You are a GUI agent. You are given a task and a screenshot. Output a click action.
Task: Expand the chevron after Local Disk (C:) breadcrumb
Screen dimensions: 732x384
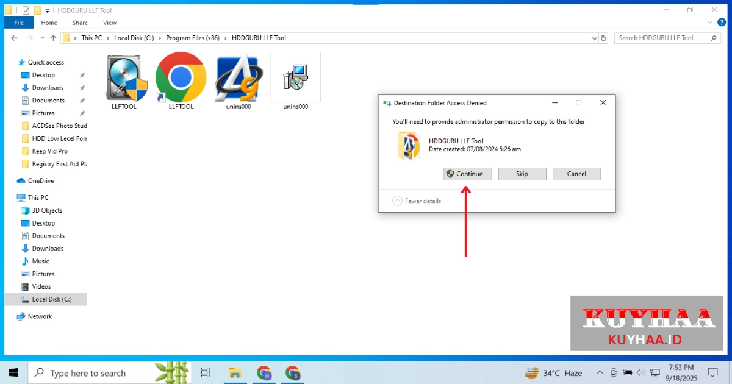(160, 38)
